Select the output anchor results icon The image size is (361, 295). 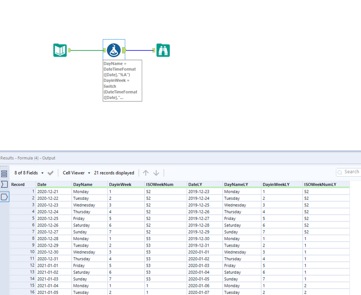tap(4, 197)
